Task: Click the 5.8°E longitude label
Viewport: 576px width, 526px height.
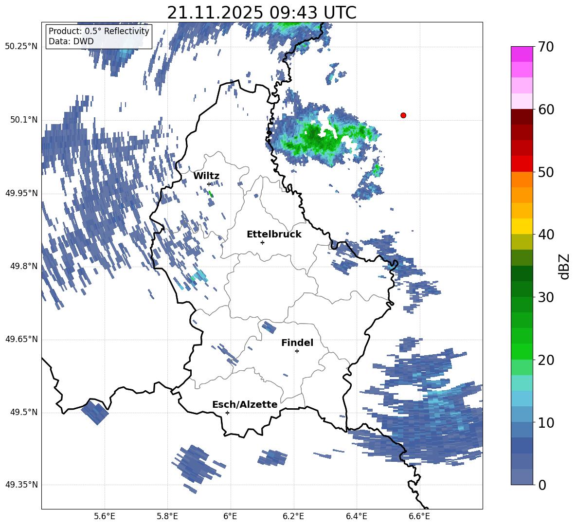Action: [x=167, y=516]
